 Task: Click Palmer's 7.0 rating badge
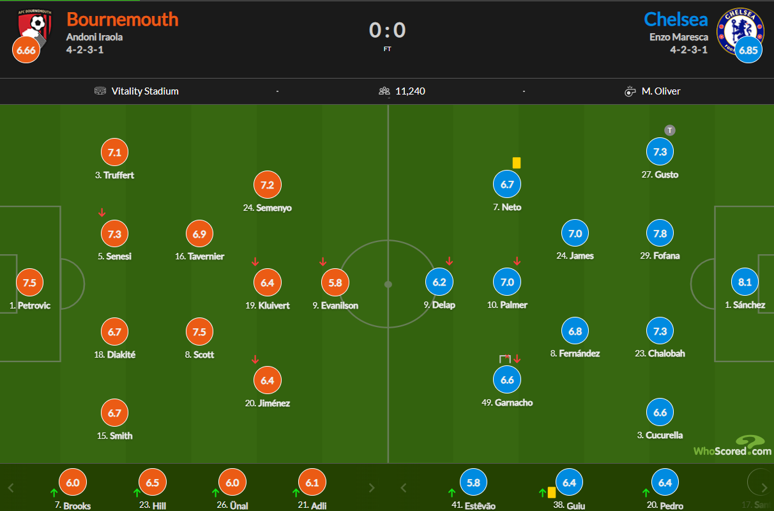[x=507, y=282]
